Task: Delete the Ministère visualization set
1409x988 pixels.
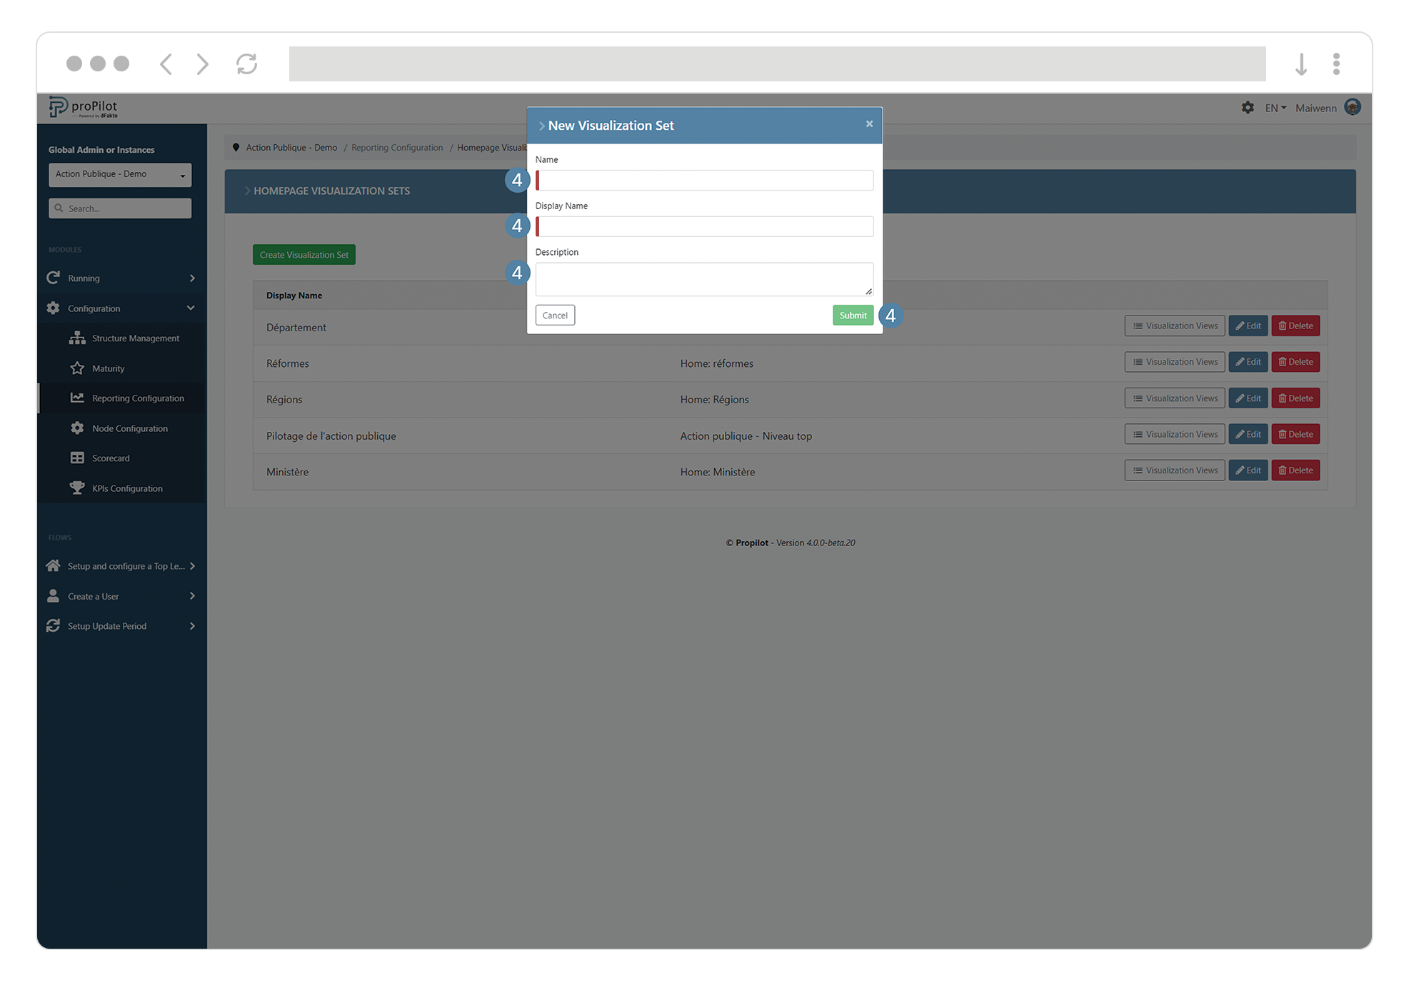Action: tap(1295, 470)
